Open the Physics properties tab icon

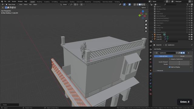point(151,80)
